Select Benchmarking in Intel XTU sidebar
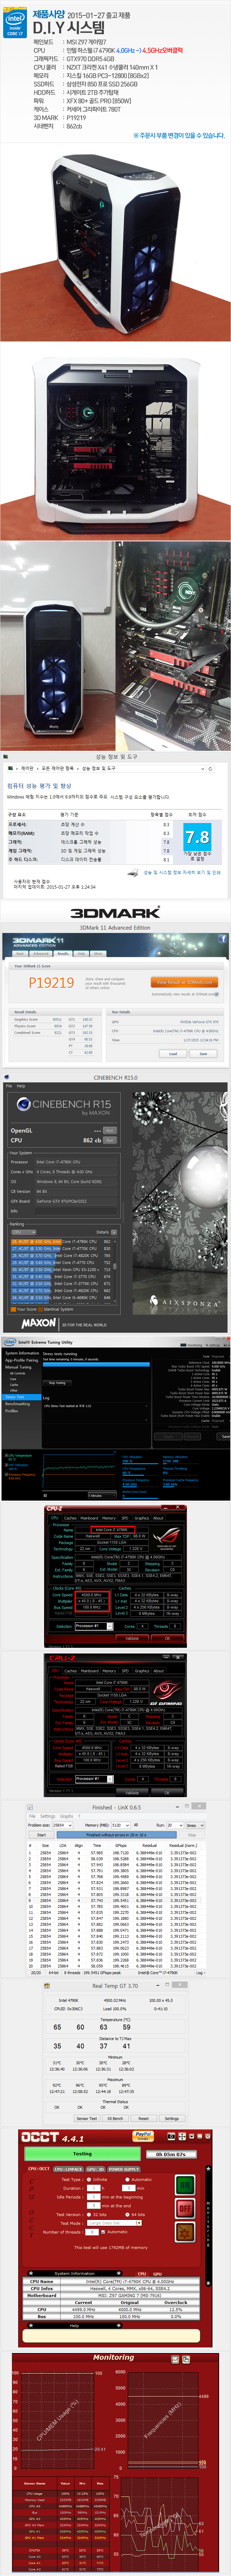The width and height of the screenshot is (231, 2576). (17, 1403)
